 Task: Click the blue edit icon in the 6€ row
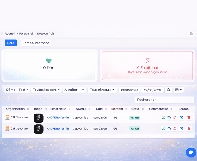coord(181,129)
